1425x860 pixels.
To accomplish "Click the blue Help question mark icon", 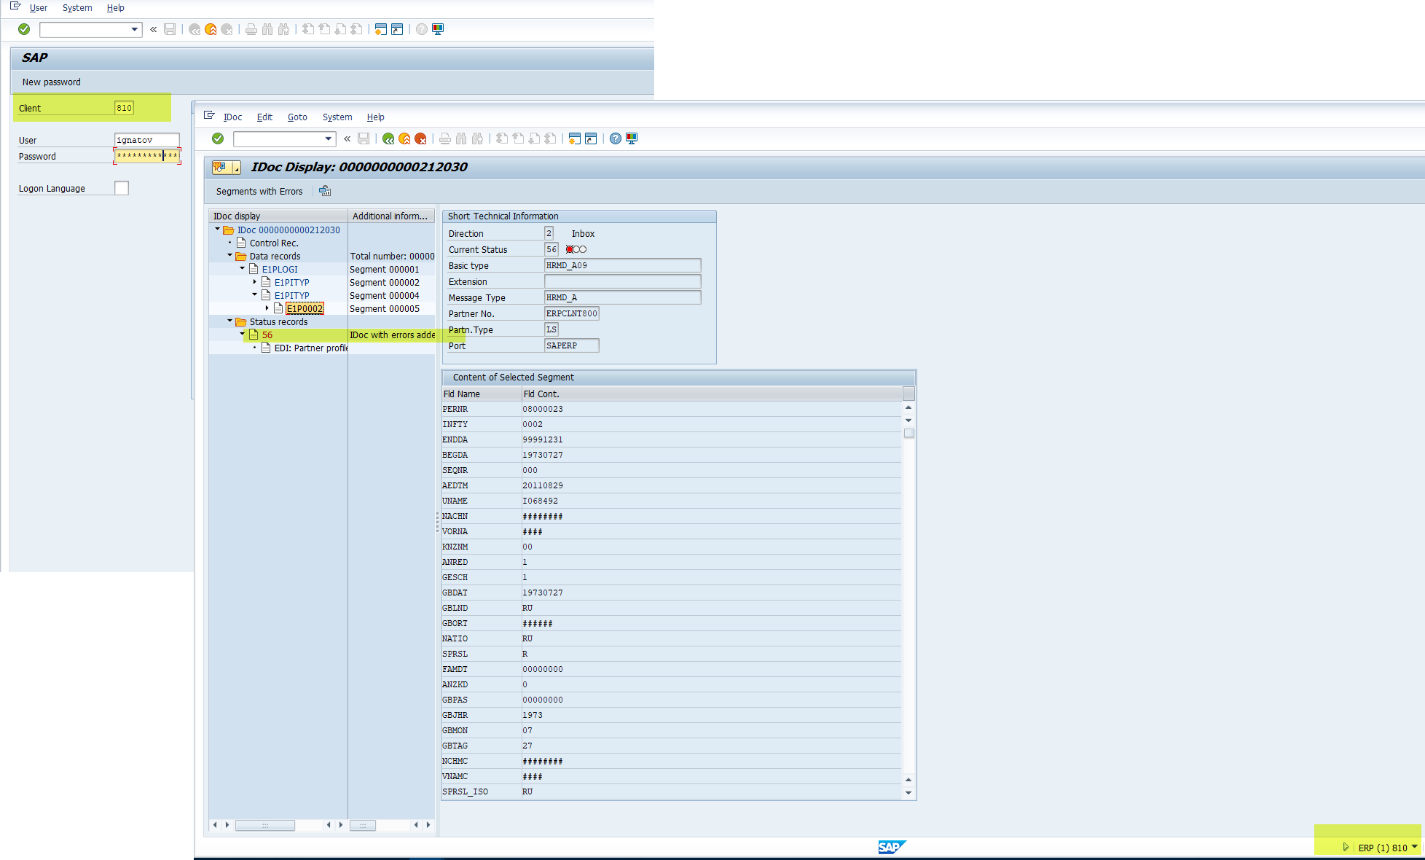I will click(x=616, y=138).
